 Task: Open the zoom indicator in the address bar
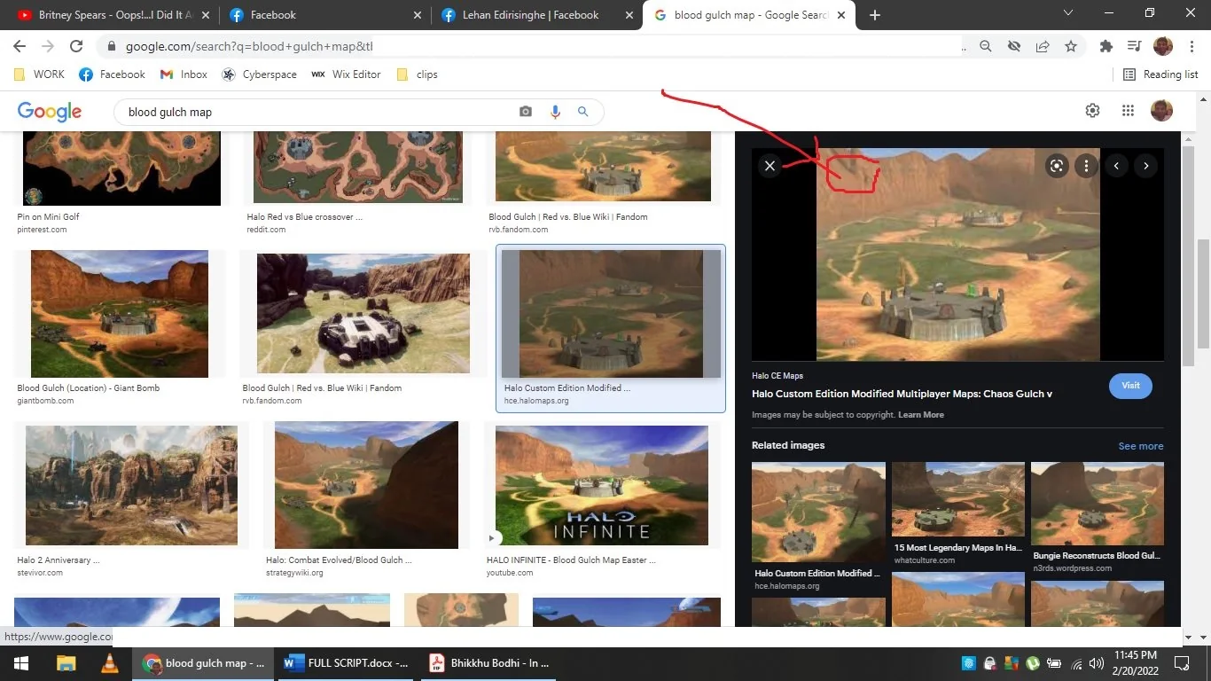coord(986,46)
